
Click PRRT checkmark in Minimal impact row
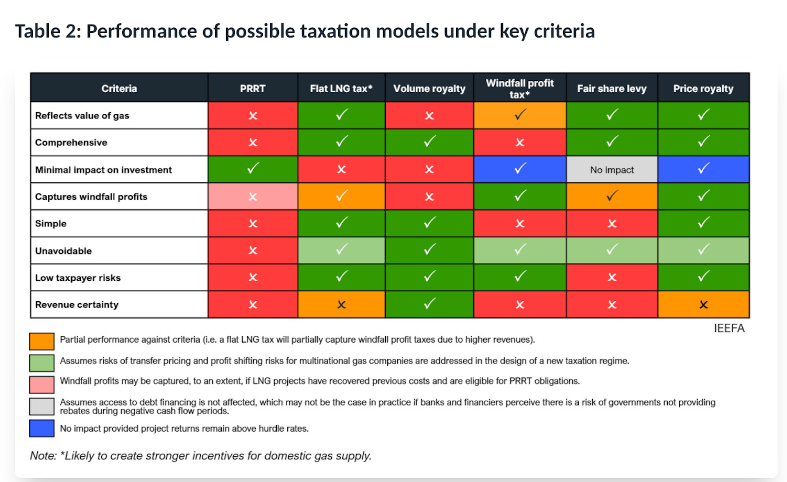click(x=253, y=168)
